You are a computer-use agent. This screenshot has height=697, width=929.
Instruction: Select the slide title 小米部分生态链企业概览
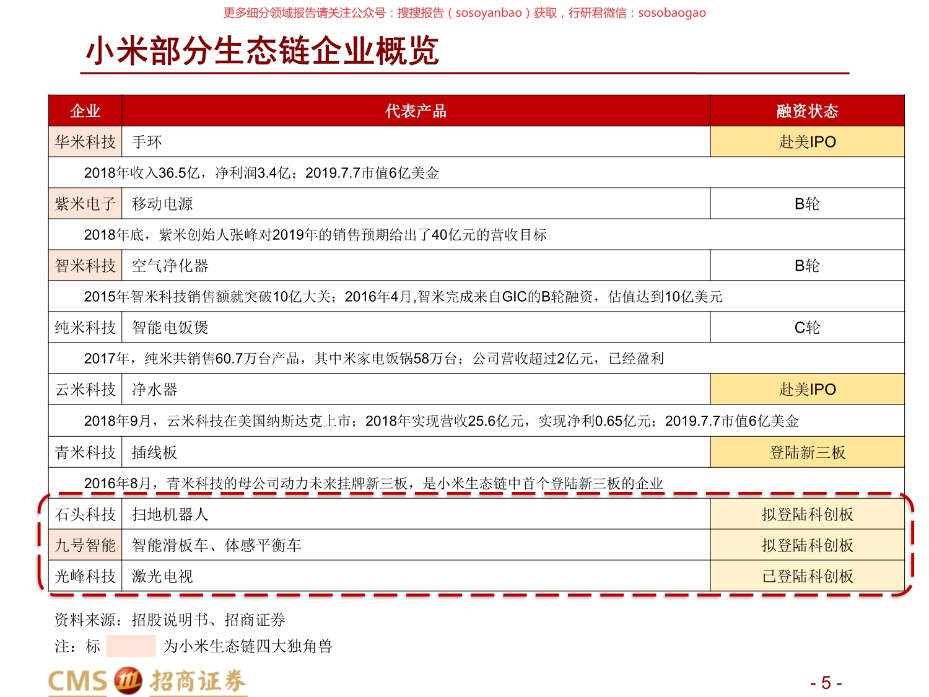tap(263, 51)
